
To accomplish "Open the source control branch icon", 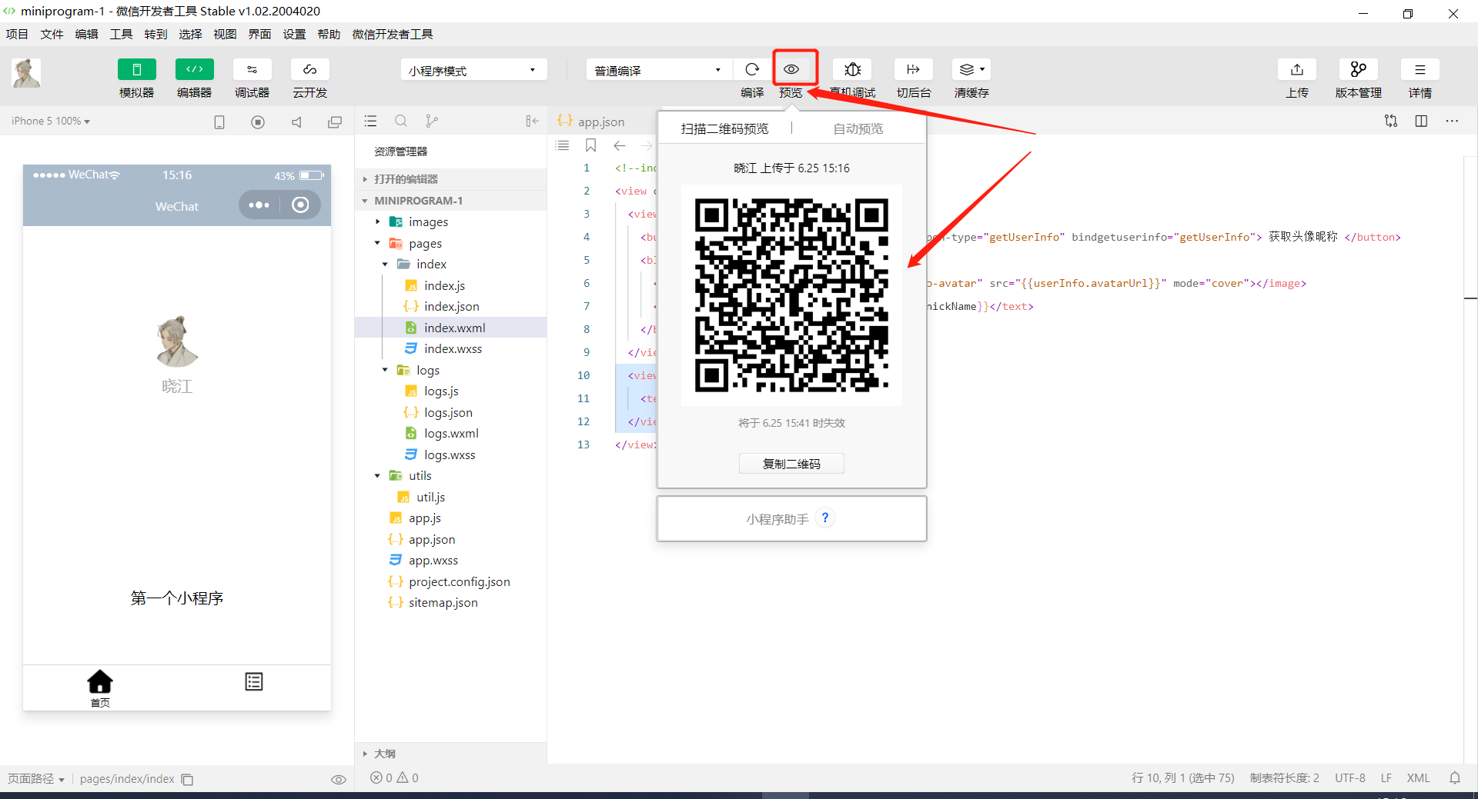I will point(432,121).
